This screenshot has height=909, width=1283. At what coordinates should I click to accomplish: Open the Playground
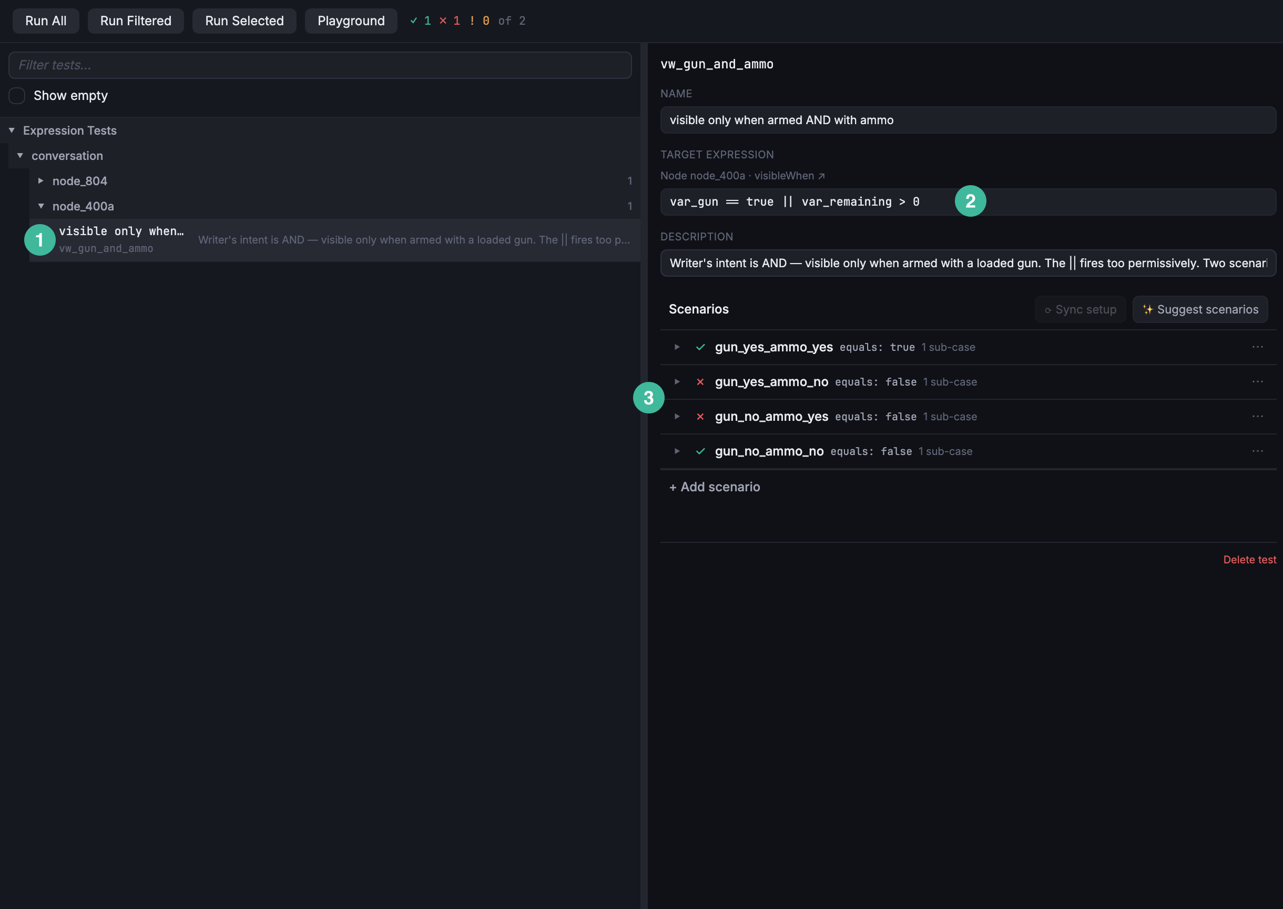[x=351, y=21]
